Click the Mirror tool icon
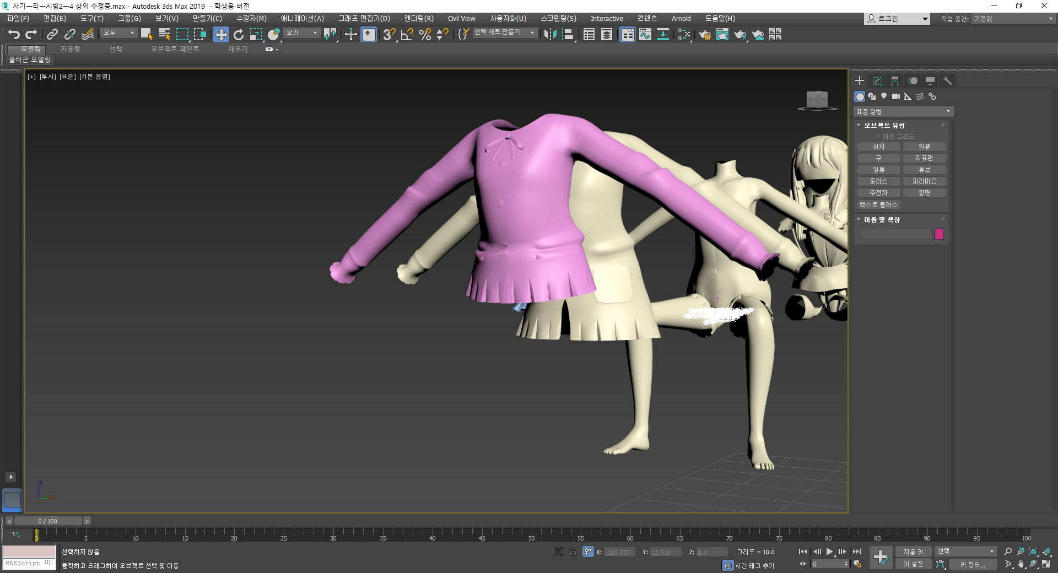The width and height of the screenshot is (1058, 573). 550,35
